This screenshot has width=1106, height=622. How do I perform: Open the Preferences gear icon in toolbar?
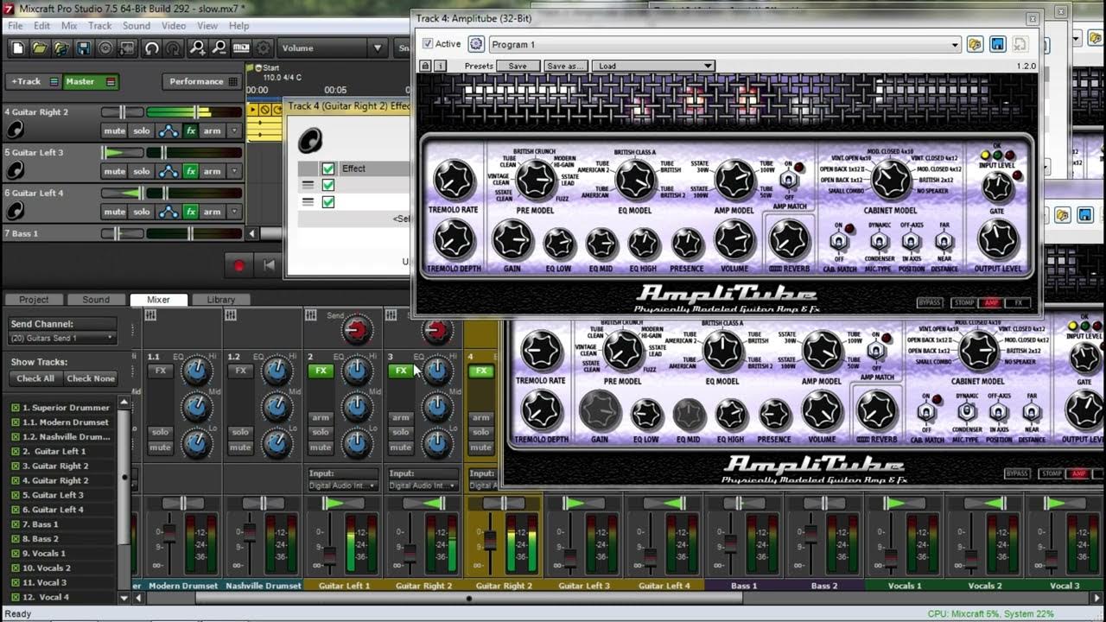[x=264, y=48]
